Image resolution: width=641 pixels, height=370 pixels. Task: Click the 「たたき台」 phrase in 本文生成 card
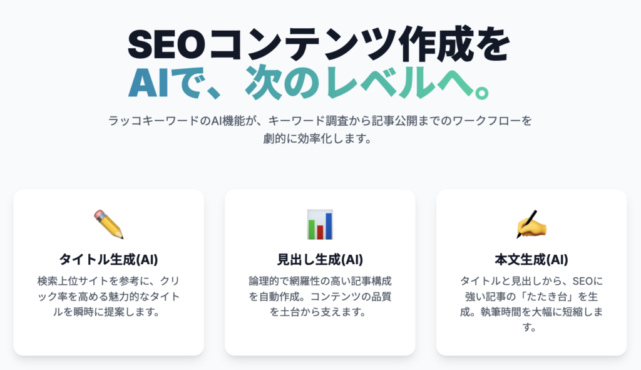coord(547,296)
